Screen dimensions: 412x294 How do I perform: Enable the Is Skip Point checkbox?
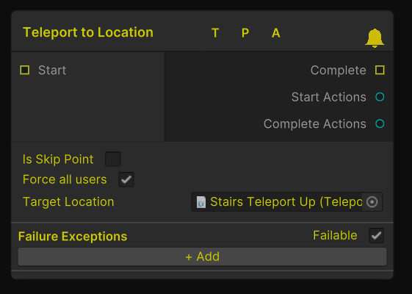click(x=112, y=159)
